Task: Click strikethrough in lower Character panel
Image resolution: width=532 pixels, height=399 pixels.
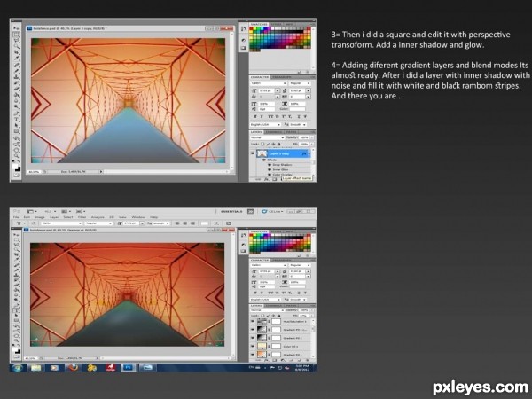Action: (305, 293)
